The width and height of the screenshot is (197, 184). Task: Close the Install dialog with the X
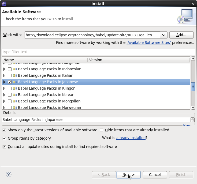tap(193, 4)
